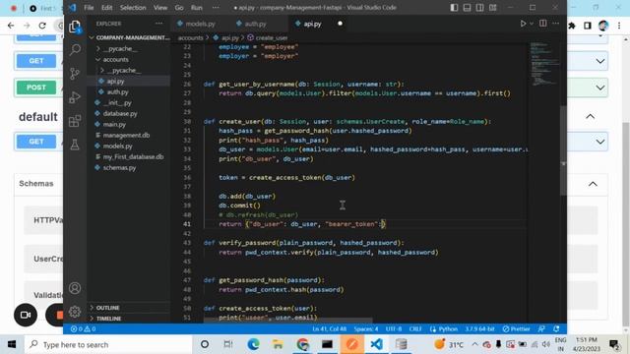Image resolution: width=630 pixels, height=354 pixels.
Task: Collapse the COMPANY-MANAGEMENT project root
Action: point(129,37)
